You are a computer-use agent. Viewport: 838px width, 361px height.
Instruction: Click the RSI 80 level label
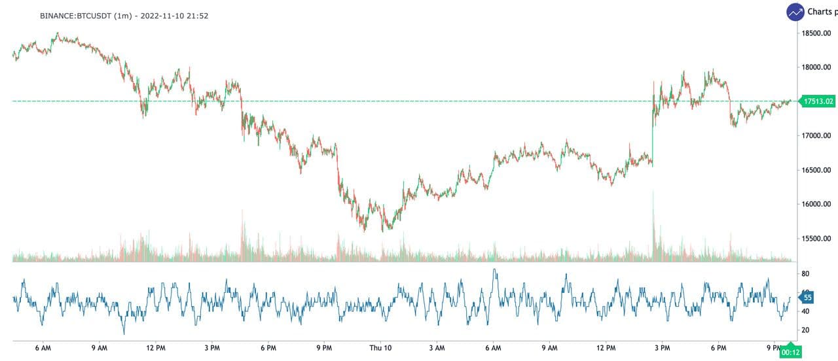tap(806, 274)
